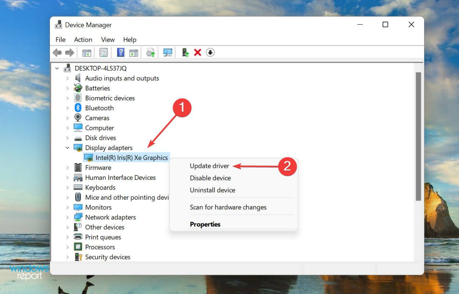Select Uninstall device in the context menu
Image resolution: width=459 pixels, height=294 pixels.
pos(212,190)
